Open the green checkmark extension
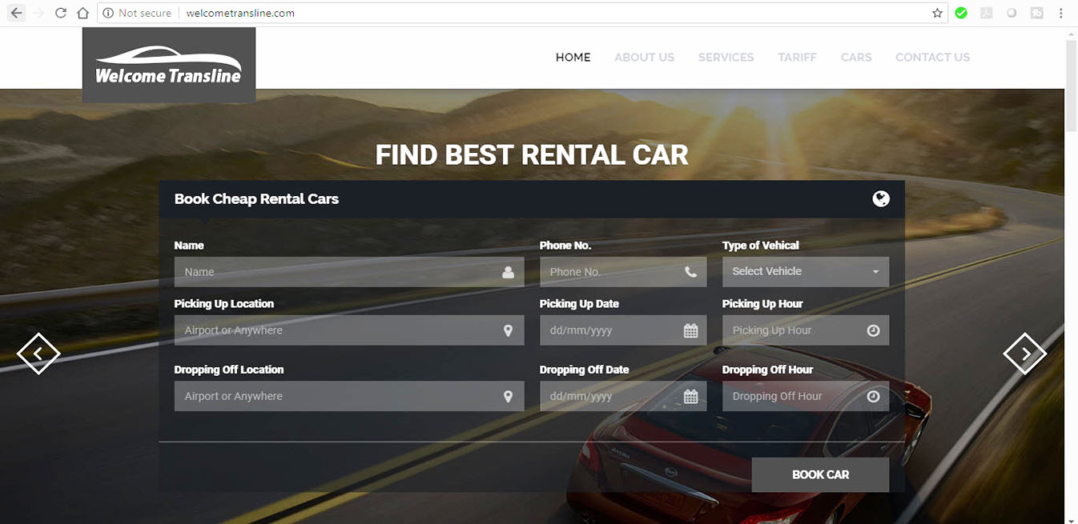The width and height of the screenshot is (1078, 524). pyautogui.click(x=961, y=13)
